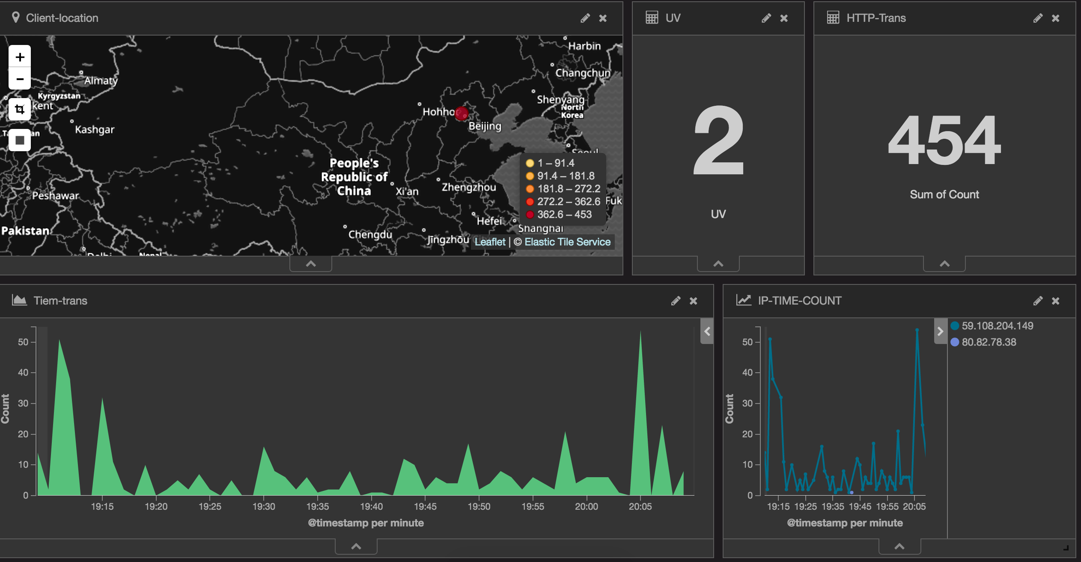Select the Tiem-trans panel title

tap(60, 300)
